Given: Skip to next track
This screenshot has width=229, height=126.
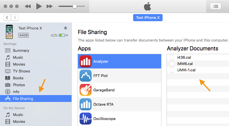Looking at the screenshot, I should tap(50, 6).
